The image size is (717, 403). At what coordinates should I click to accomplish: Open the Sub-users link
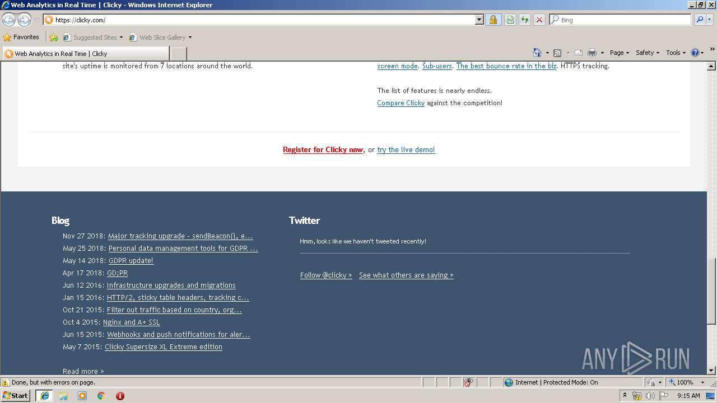pyautogui.click(x=437, y=66)
